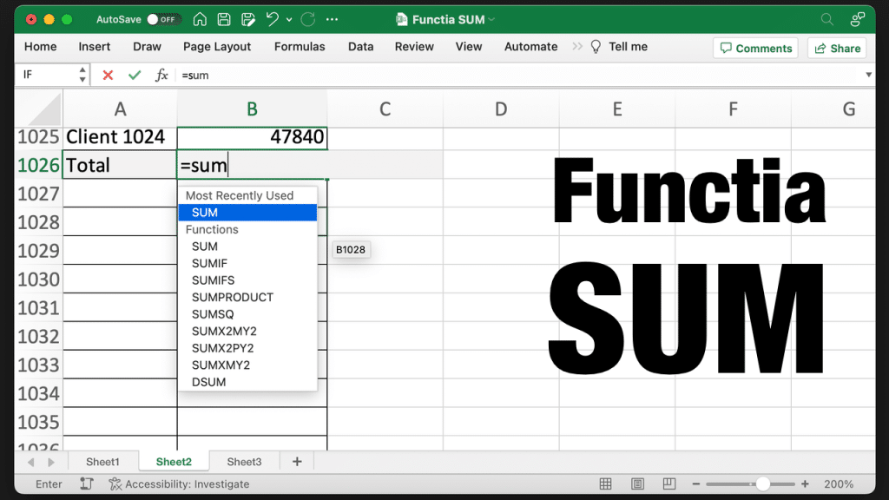Screen dimensions: 889x500
Task: Switch to Page Layout view icon
Action: (637, 484)
